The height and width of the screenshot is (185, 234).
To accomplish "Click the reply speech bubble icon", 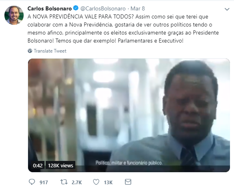I will (32, 182).
